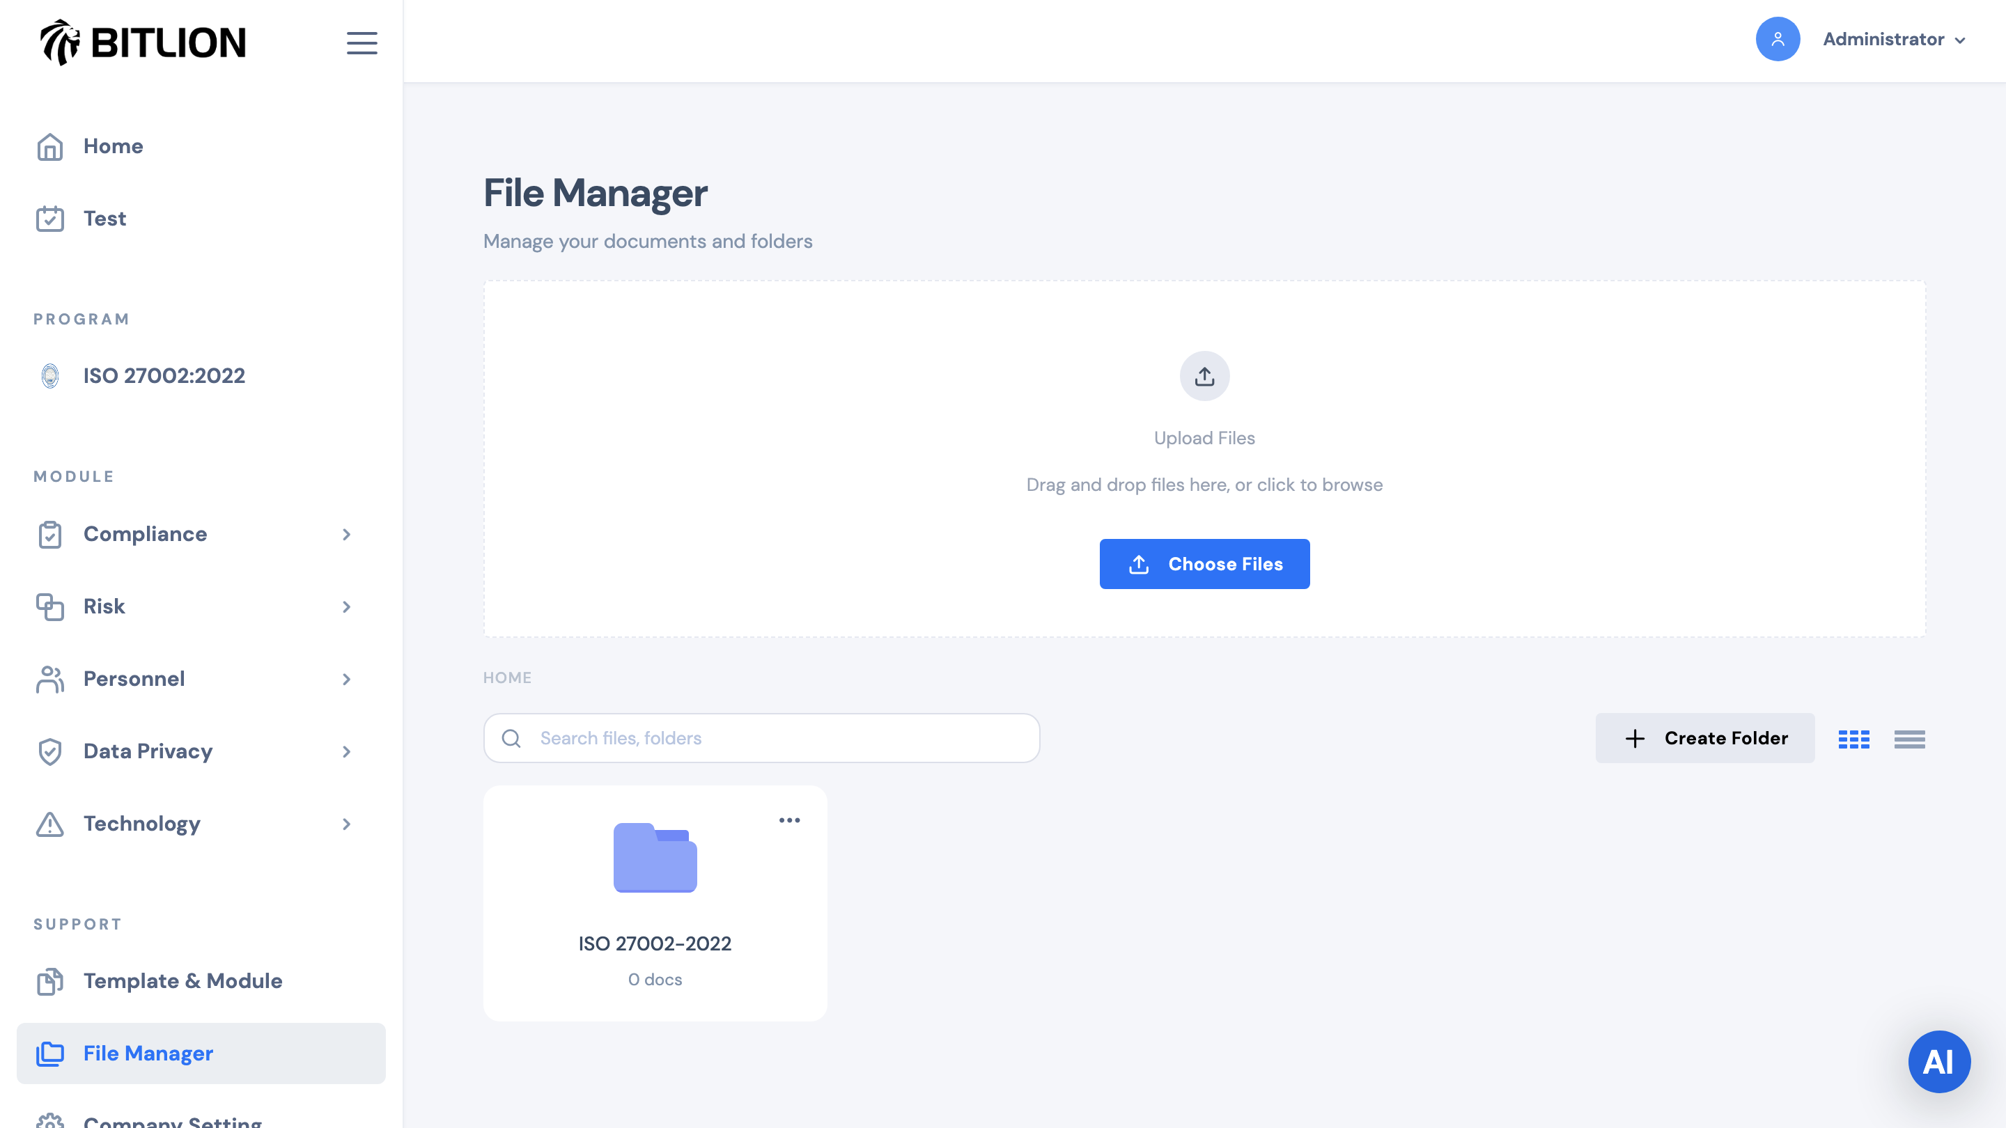Click the ISO 27002:2022 badge icon

pos(50,376)
